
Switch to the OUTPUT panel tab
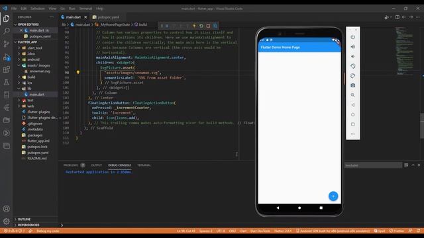tap(96, 165)
